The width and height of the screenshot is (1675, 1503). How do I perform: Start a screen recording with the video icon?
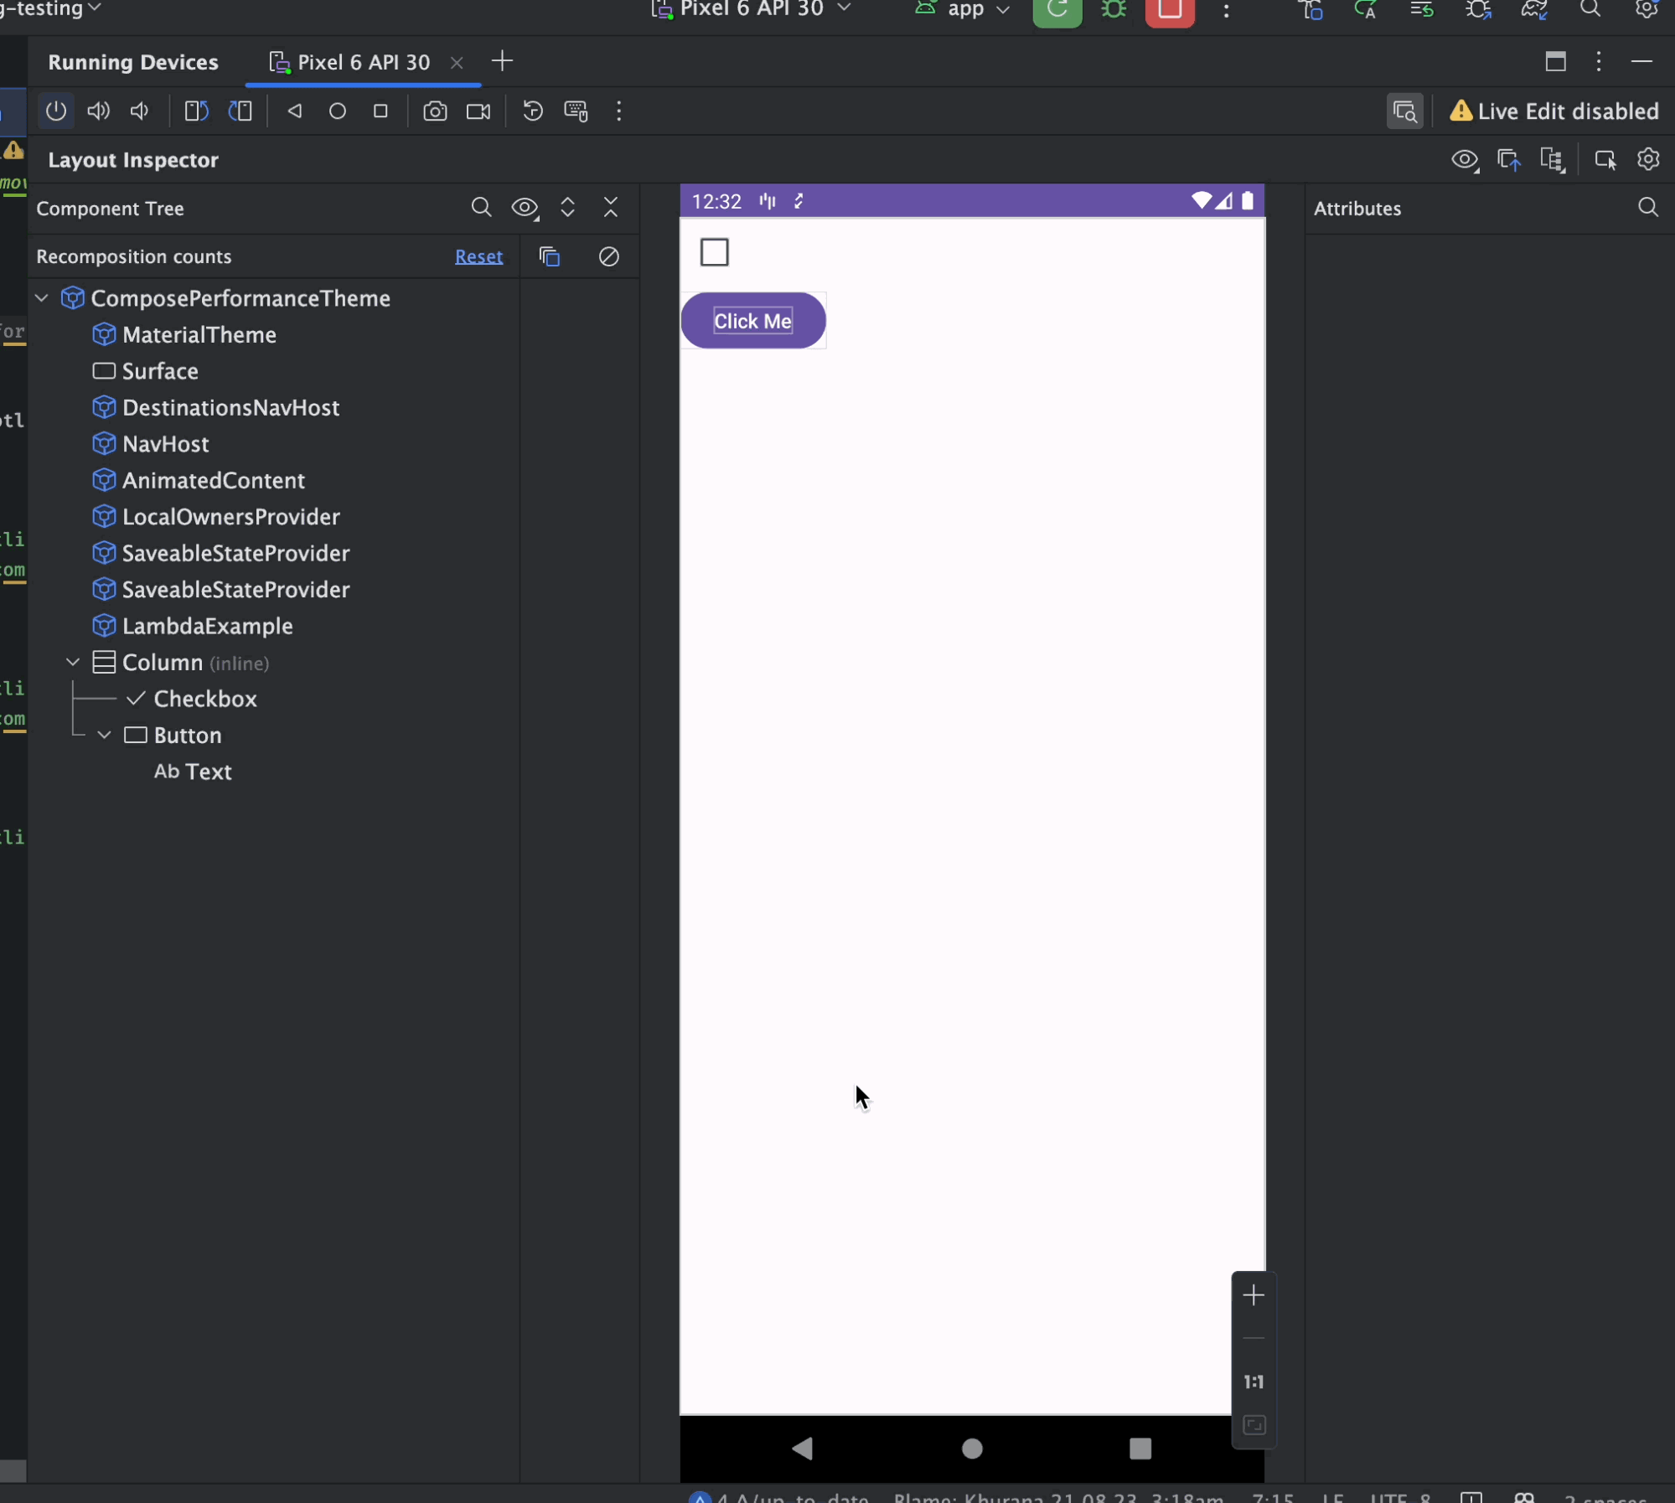click(x=478, y=111)
